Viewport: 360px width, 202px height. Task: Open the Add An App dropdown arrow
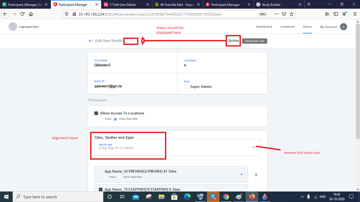(x=254, y=147)
